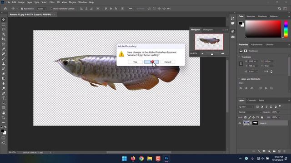The image size is (291, 163).
Task: Select the Path Selection tool
Action: pyautogui.click(x=4, y=103)
